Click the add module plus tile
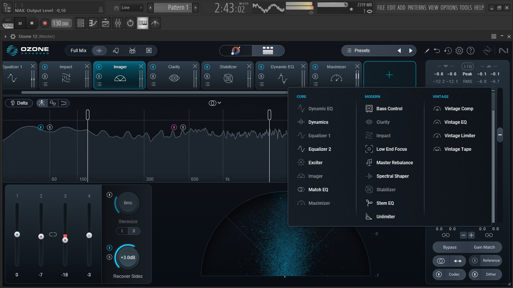 [389, 75]
